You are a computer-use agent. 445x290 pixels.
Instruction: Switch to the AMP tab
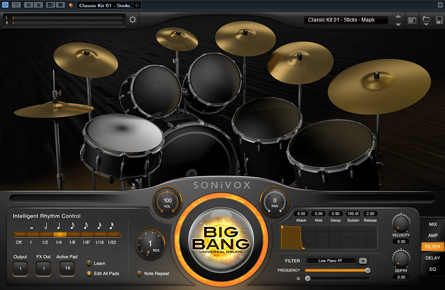click(x=433, y=235)
